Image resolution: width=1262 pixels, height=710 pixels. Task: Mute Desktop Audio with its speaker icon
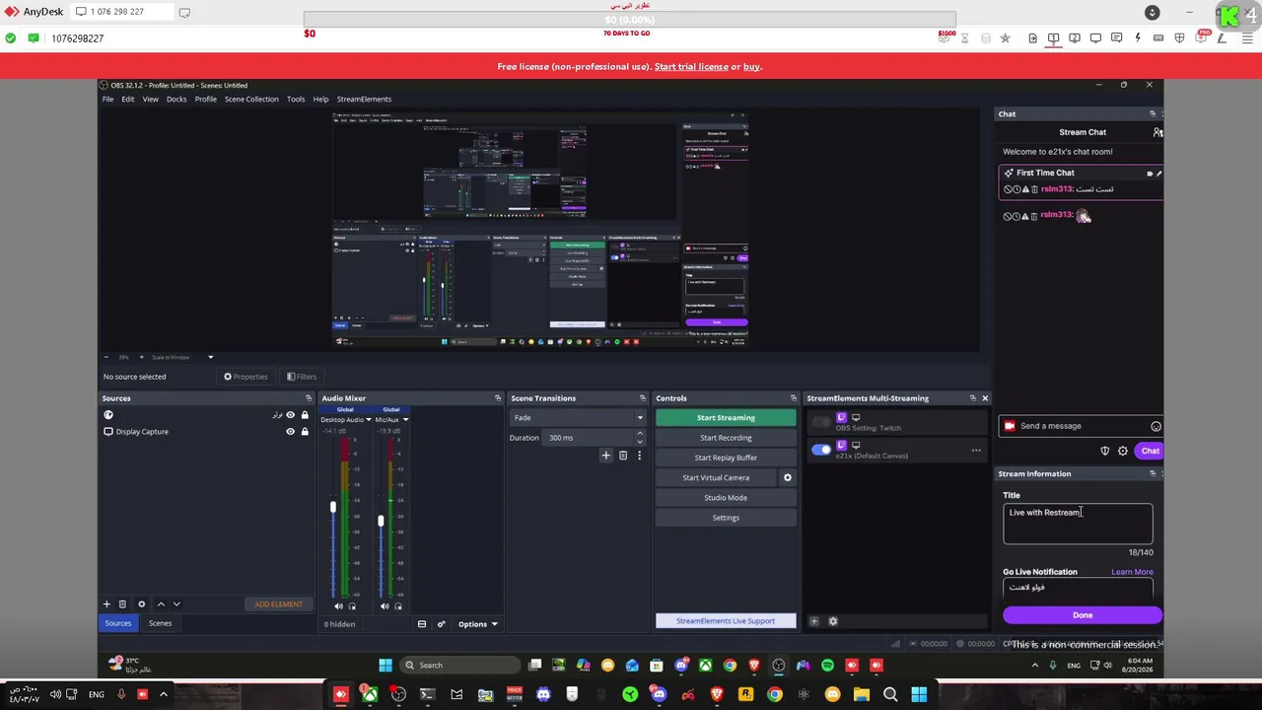tap(338, 606)
